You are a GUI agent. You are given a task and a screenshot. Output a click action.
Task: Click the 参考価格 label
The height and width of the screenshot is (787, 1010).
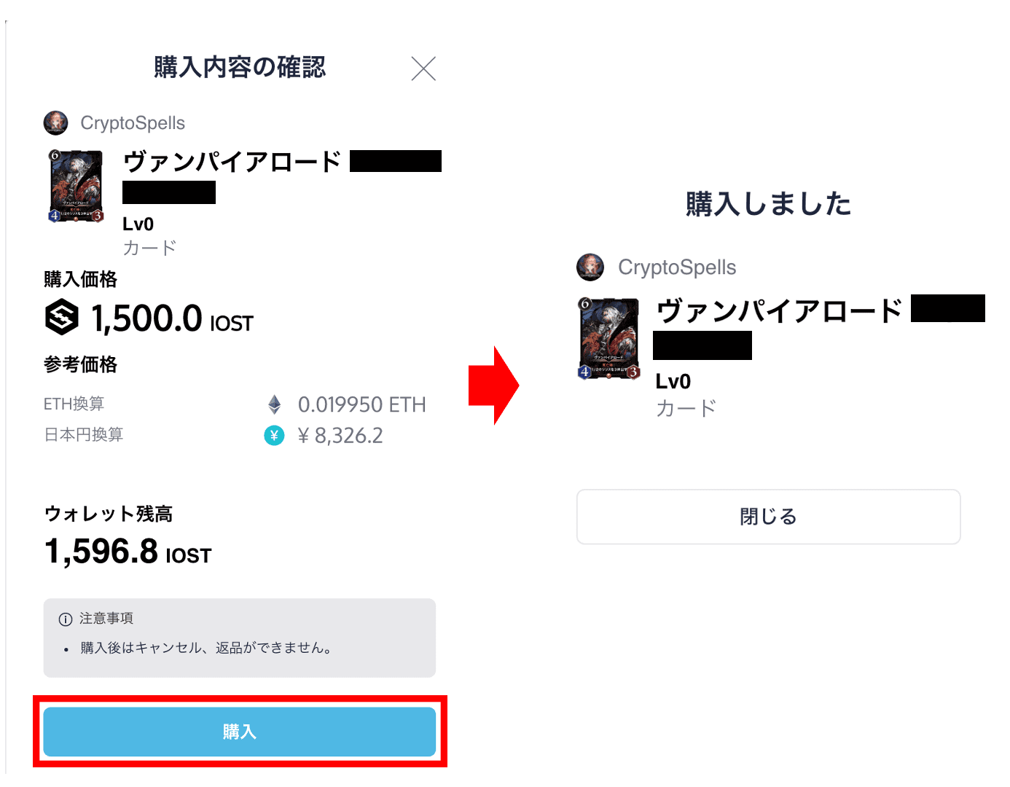[x=80, y=364]
